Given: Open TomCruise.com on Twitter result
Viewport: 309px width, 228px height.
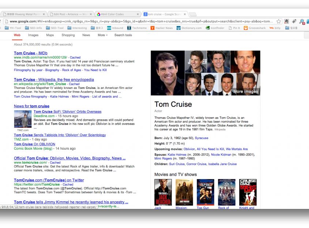Looking at the screenshot, I should click(49, 180).
